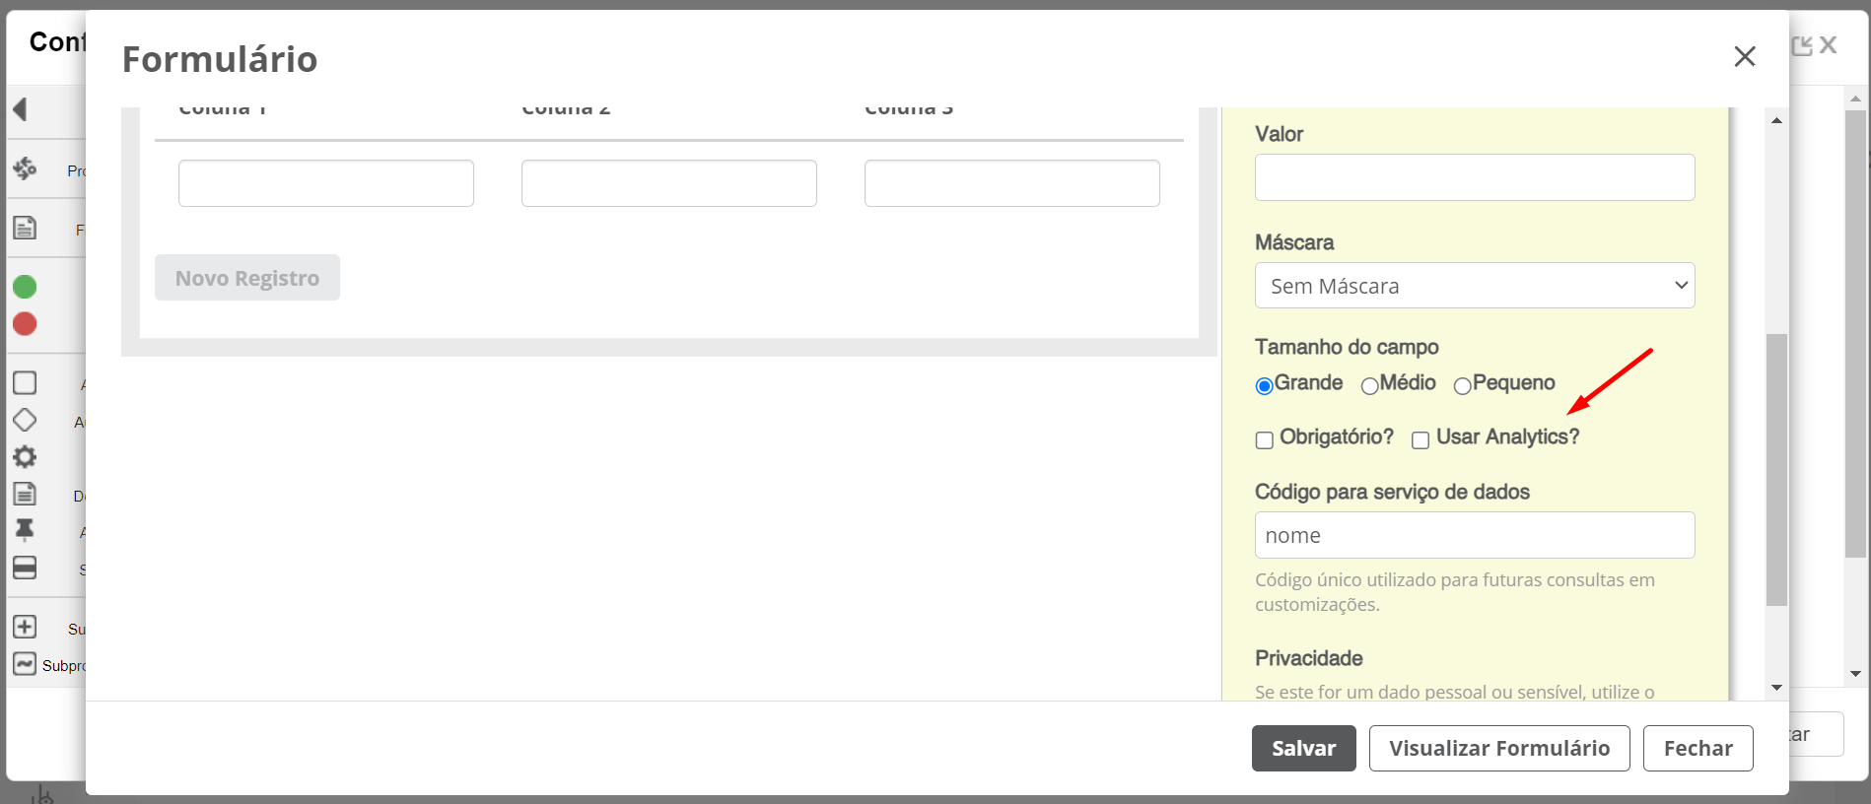The width and height of the screenshot is (1871, 804).
Task: Click the Código para serviço de dados field
Action: 1475,535
